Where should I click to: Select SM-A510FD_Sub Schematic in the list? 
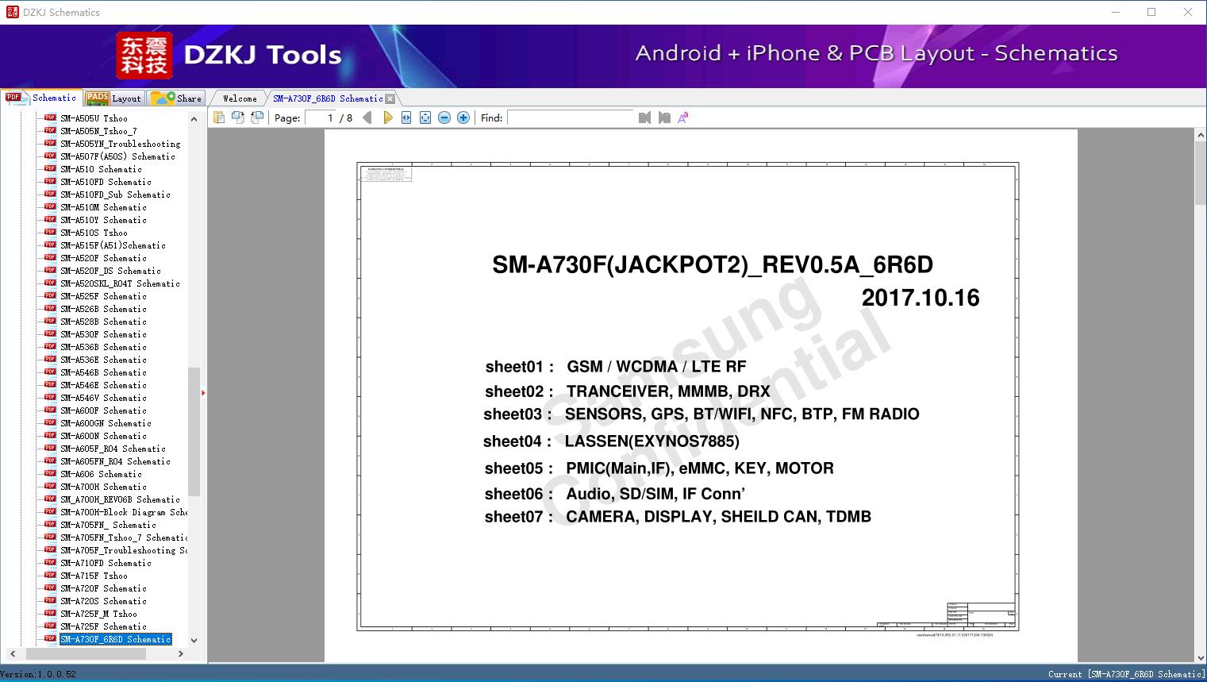(x=116, y=195)
